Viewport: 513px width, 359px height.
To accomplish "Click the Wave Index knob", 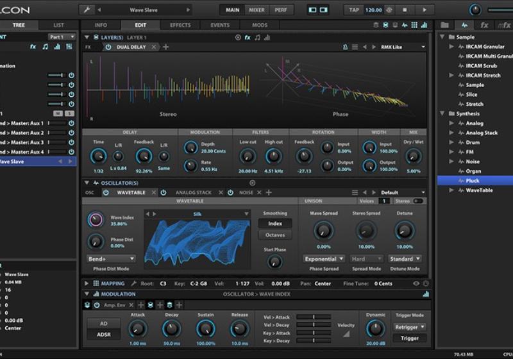I will (x=96, y=220).
